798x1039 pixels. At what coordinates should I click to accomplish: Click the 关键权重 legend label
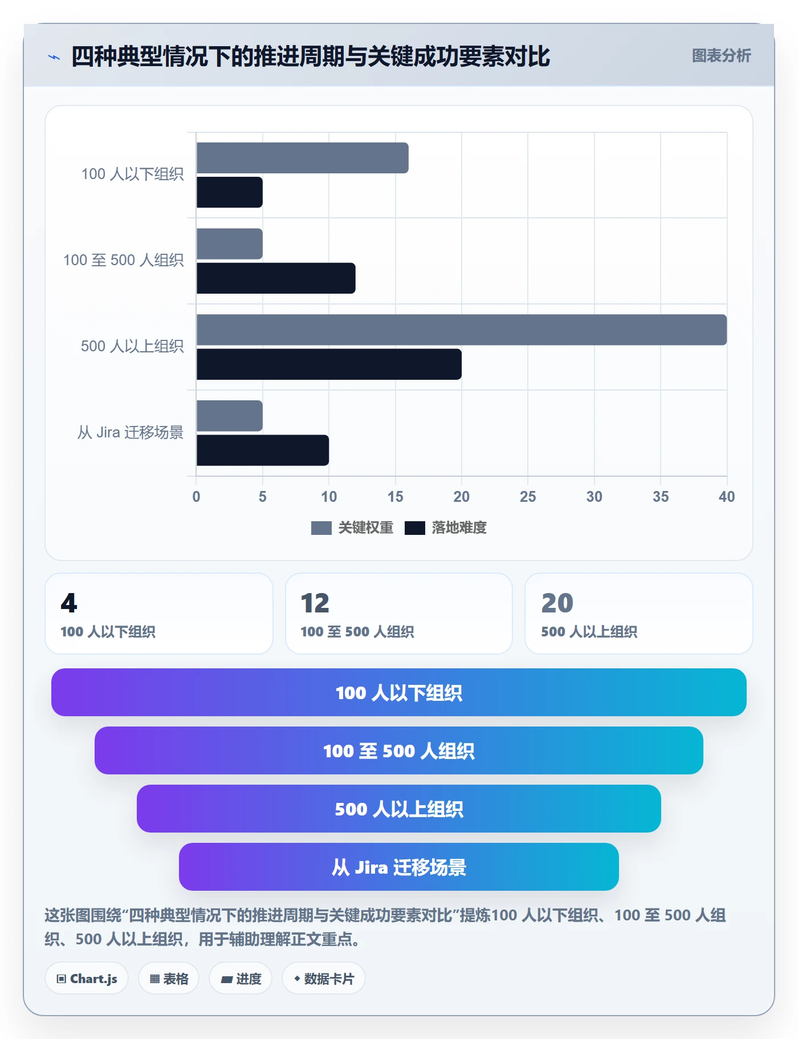[366, 528]
